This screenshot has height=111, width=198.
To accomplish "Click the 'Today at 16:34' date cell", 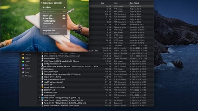I will pos(136,6).
